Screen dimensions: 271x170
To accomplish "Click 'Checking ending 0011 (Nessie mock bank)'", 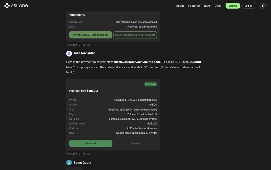I will click(x=132, y=110).
